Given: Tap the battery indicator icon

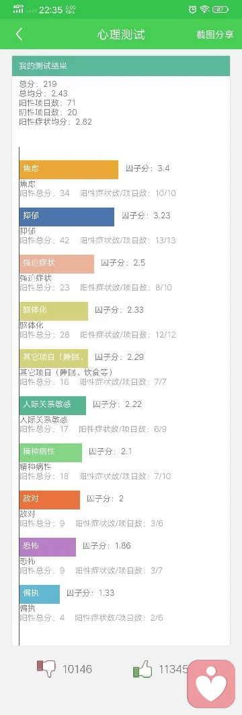Looking at the screenshot, I should (x=220, y=9).
